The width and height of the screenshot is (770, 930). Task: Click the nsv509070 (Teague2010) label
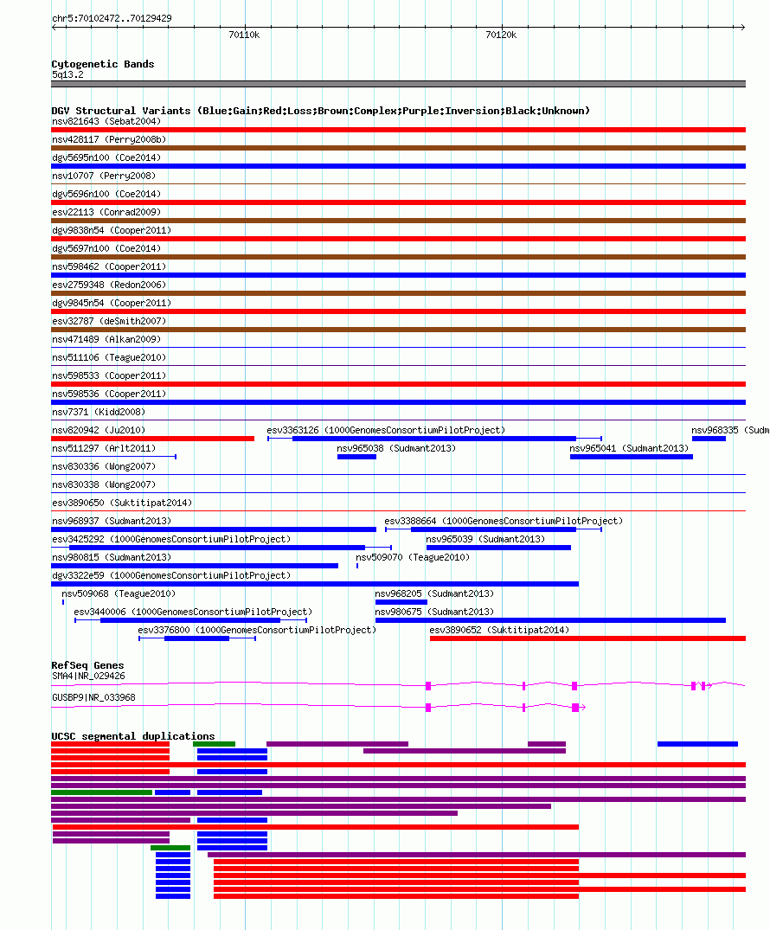[413, 557]
